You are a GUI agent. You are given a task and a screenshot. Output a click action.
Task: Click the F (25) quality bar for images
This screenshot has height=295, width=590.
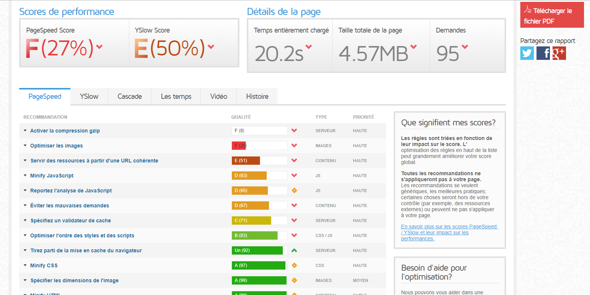point(260,146)
